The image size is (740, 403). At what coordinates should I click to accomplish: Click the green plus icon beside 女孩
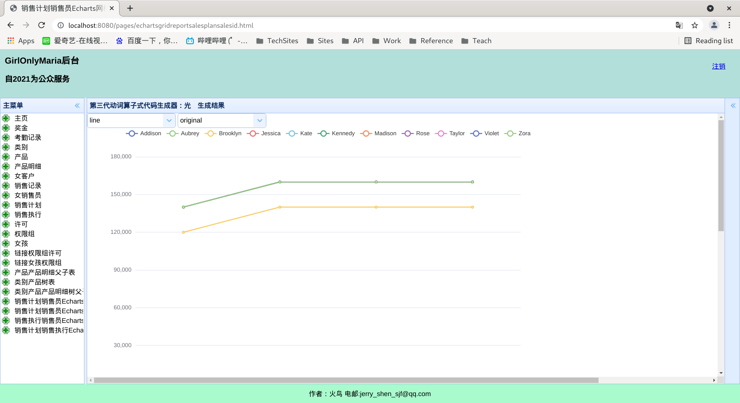pyautogui.click(x=6, y=243)
